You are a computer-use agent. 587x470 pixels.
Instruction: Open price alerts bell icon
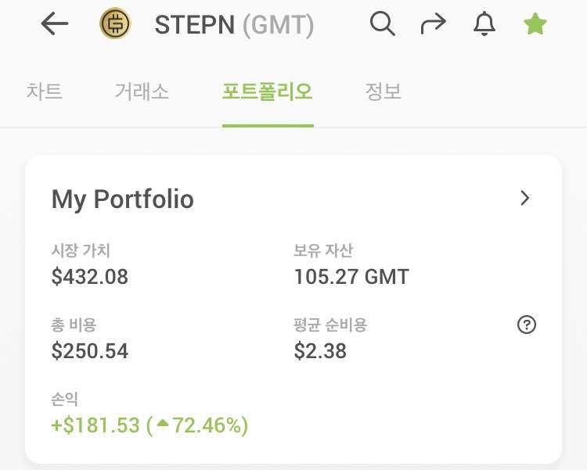point(484,24)
